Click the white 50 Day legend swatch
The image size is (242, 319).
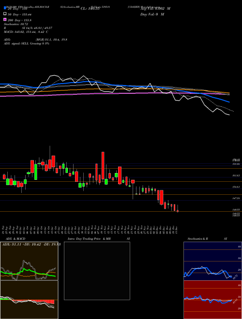point(5,14)
